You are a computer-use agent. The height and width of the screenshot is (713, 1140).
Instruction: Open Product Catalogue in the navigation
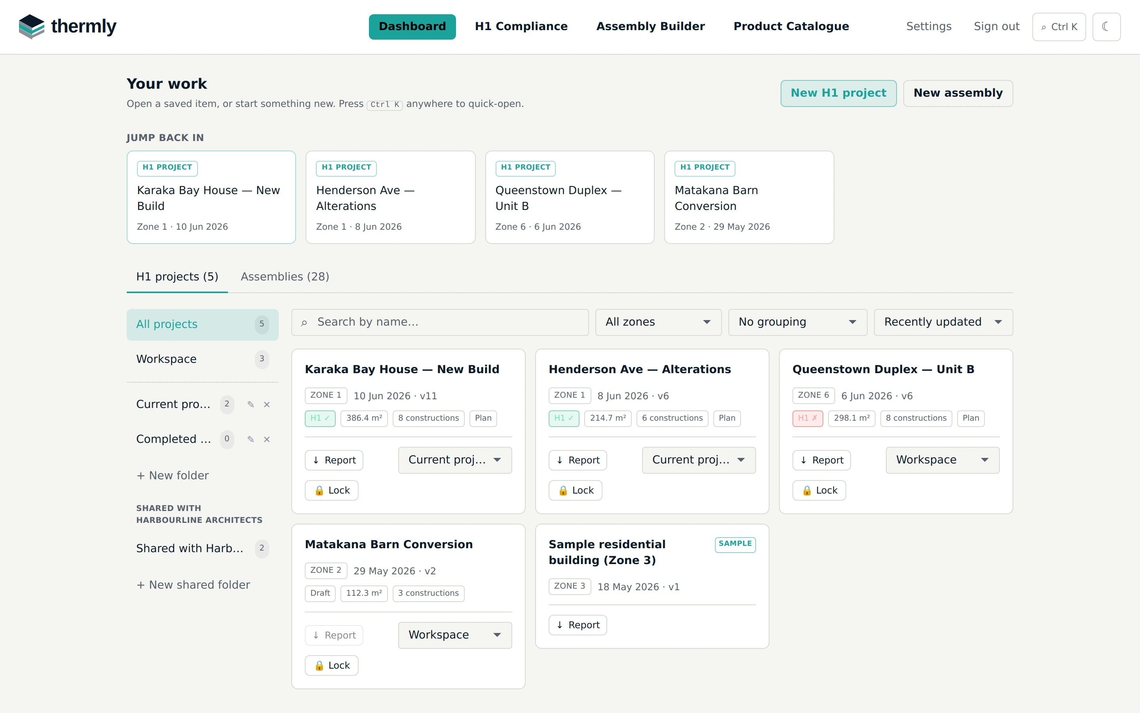point(791,27)
